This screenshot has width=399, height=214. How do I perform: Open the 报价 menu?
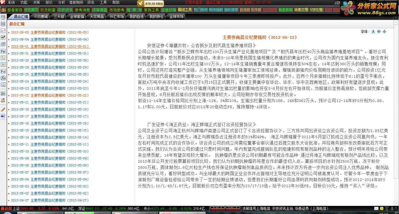coord(49,2)
